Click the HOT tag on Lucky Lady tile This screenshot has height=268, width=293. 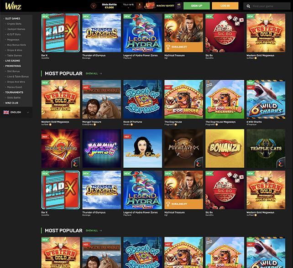[127, 137]
